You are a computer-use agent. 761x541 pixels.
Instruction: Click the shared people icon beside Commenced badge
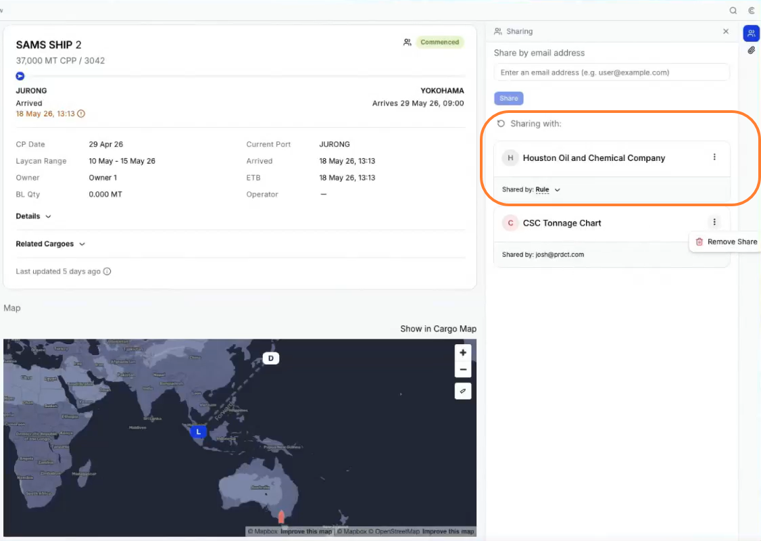click(407, 42)
